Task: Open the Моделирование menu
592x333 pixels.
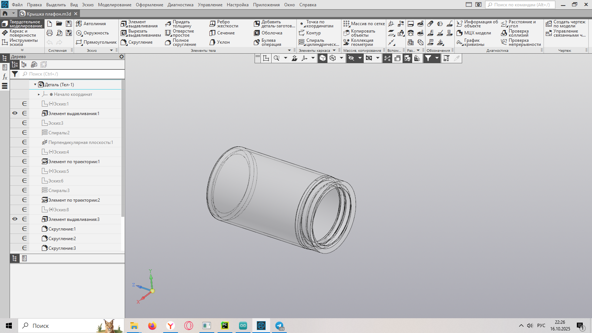Action: [x=115, y=5]
